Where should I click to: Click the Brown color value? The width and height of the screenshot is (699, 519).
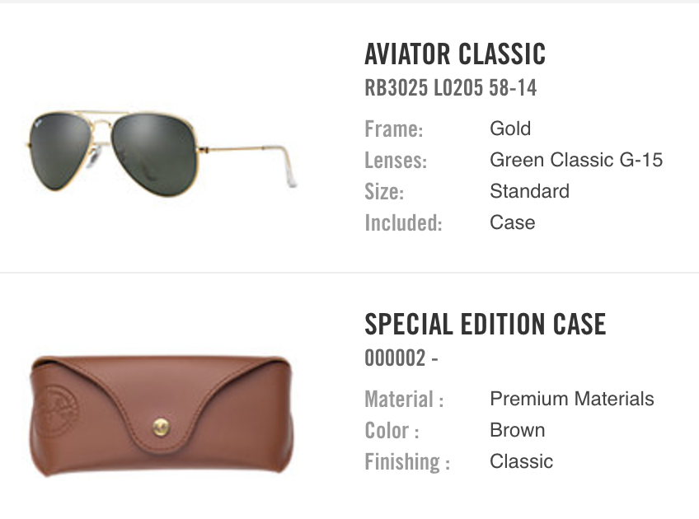[517, 430]
